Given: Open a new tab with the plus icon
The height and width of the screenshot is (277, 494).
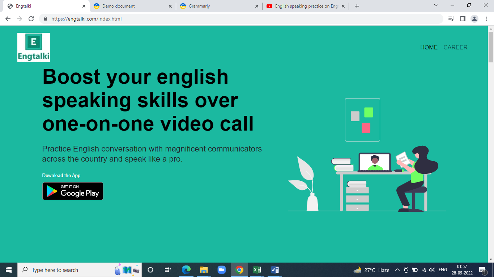Looking at the screenshot, I should pos(357,6).
